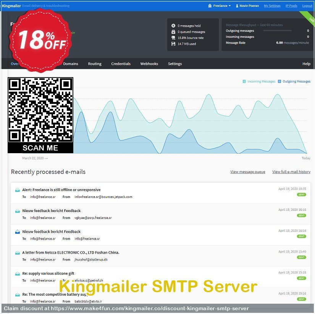The width and height of the screenshot is (315, 314).
Task: Open IP Pools link
Action: pyautogui.click(x=291, y=6)
